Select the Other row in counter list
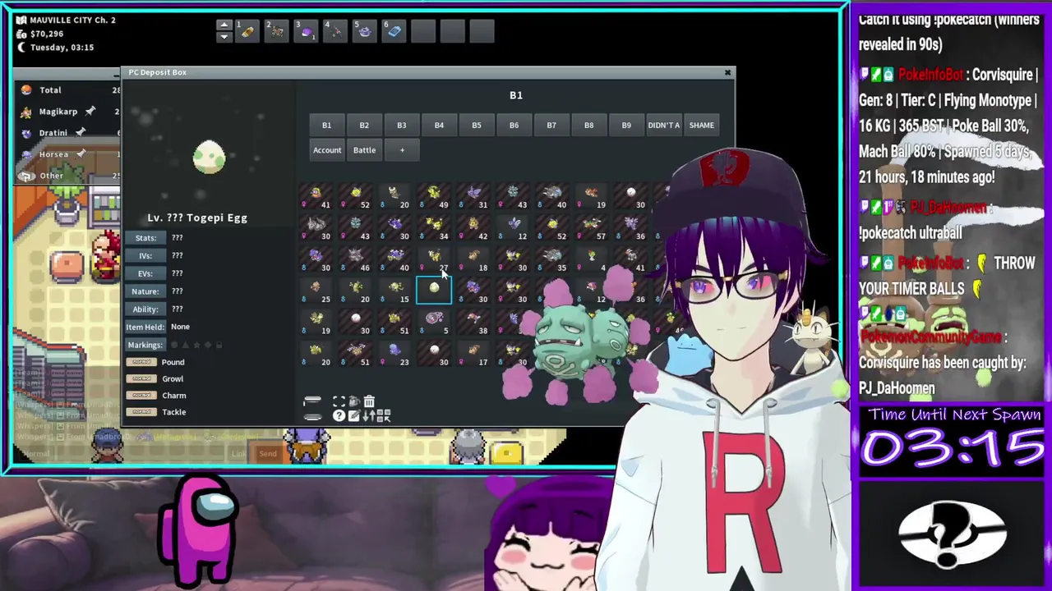 [69, 175]
